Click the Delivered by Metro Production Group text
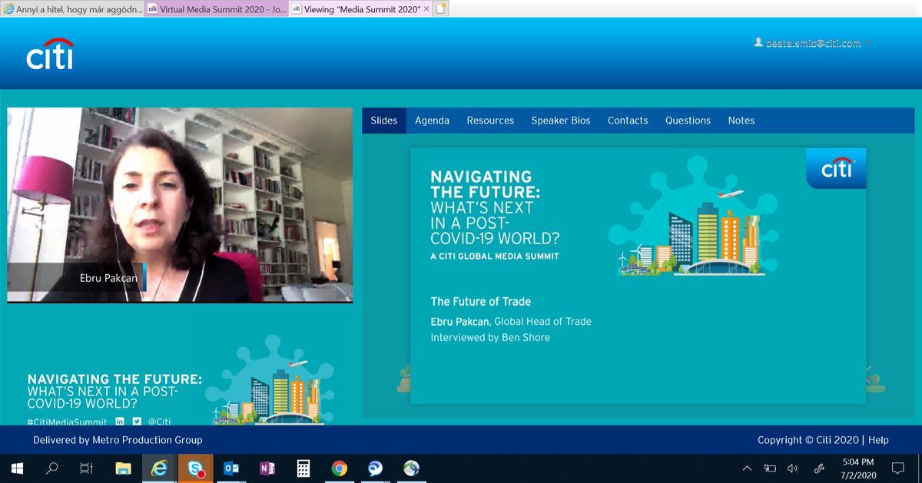Viewport: 922px width, 483px height. (x=118, y=440)
